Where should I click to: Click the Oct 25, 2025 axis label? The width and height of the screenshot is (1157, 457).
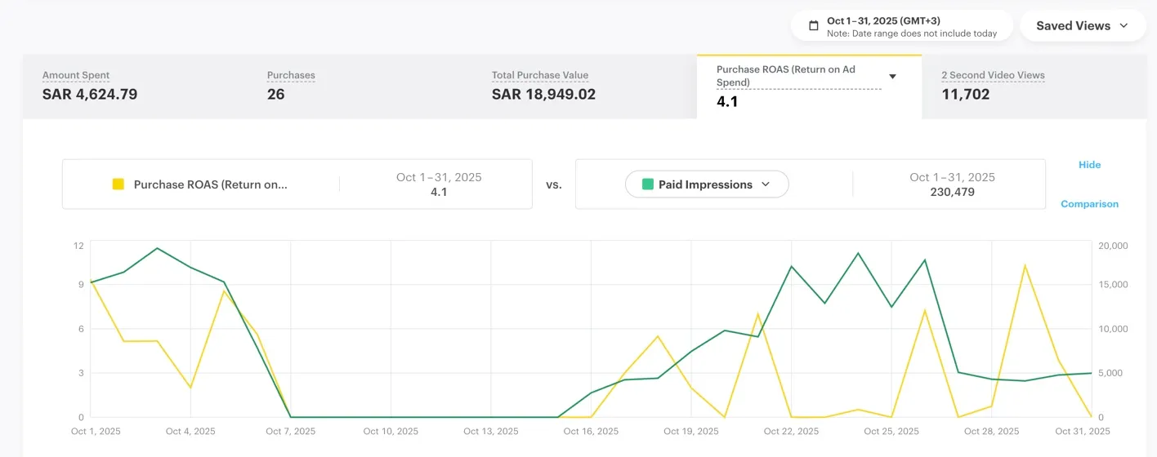[x=891, y=432]
